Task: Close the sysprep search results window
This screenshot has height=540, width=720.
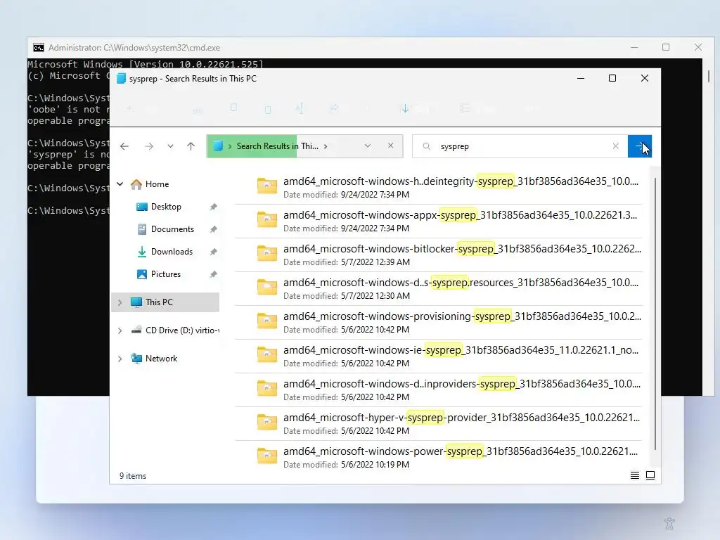Action: coord(645,78)
